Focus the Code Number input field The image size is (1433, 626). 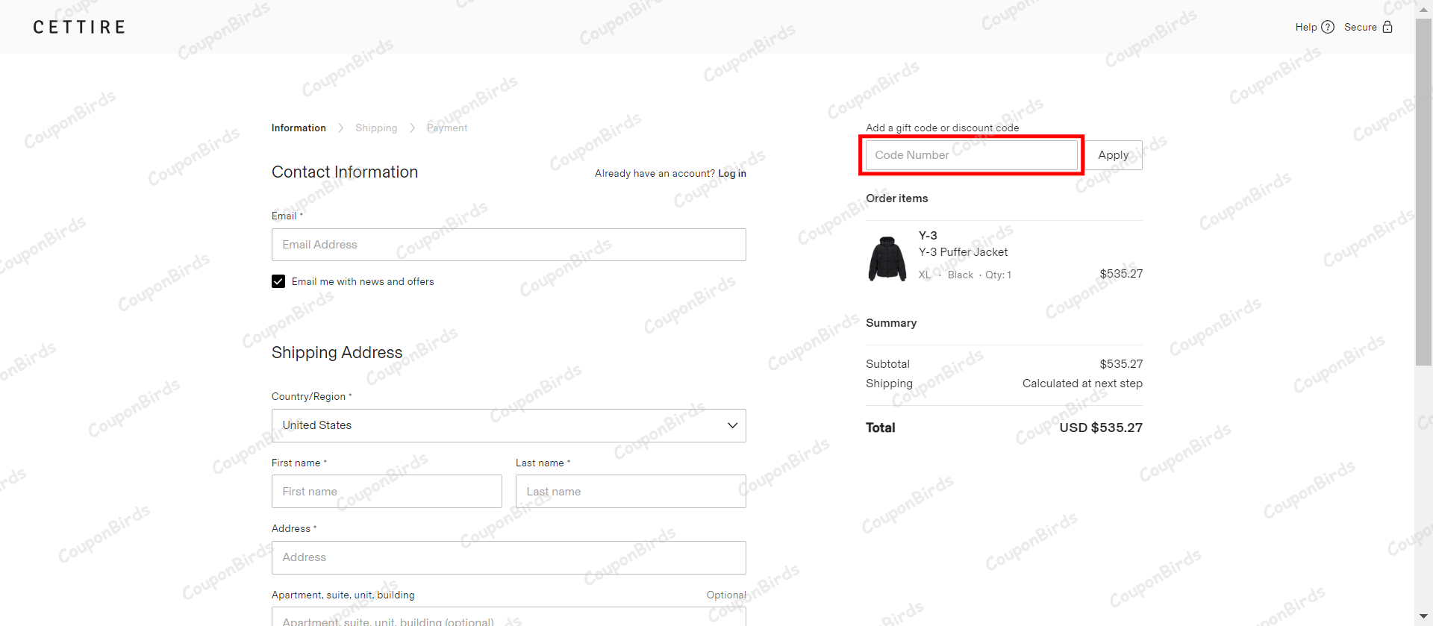point(971,155)
